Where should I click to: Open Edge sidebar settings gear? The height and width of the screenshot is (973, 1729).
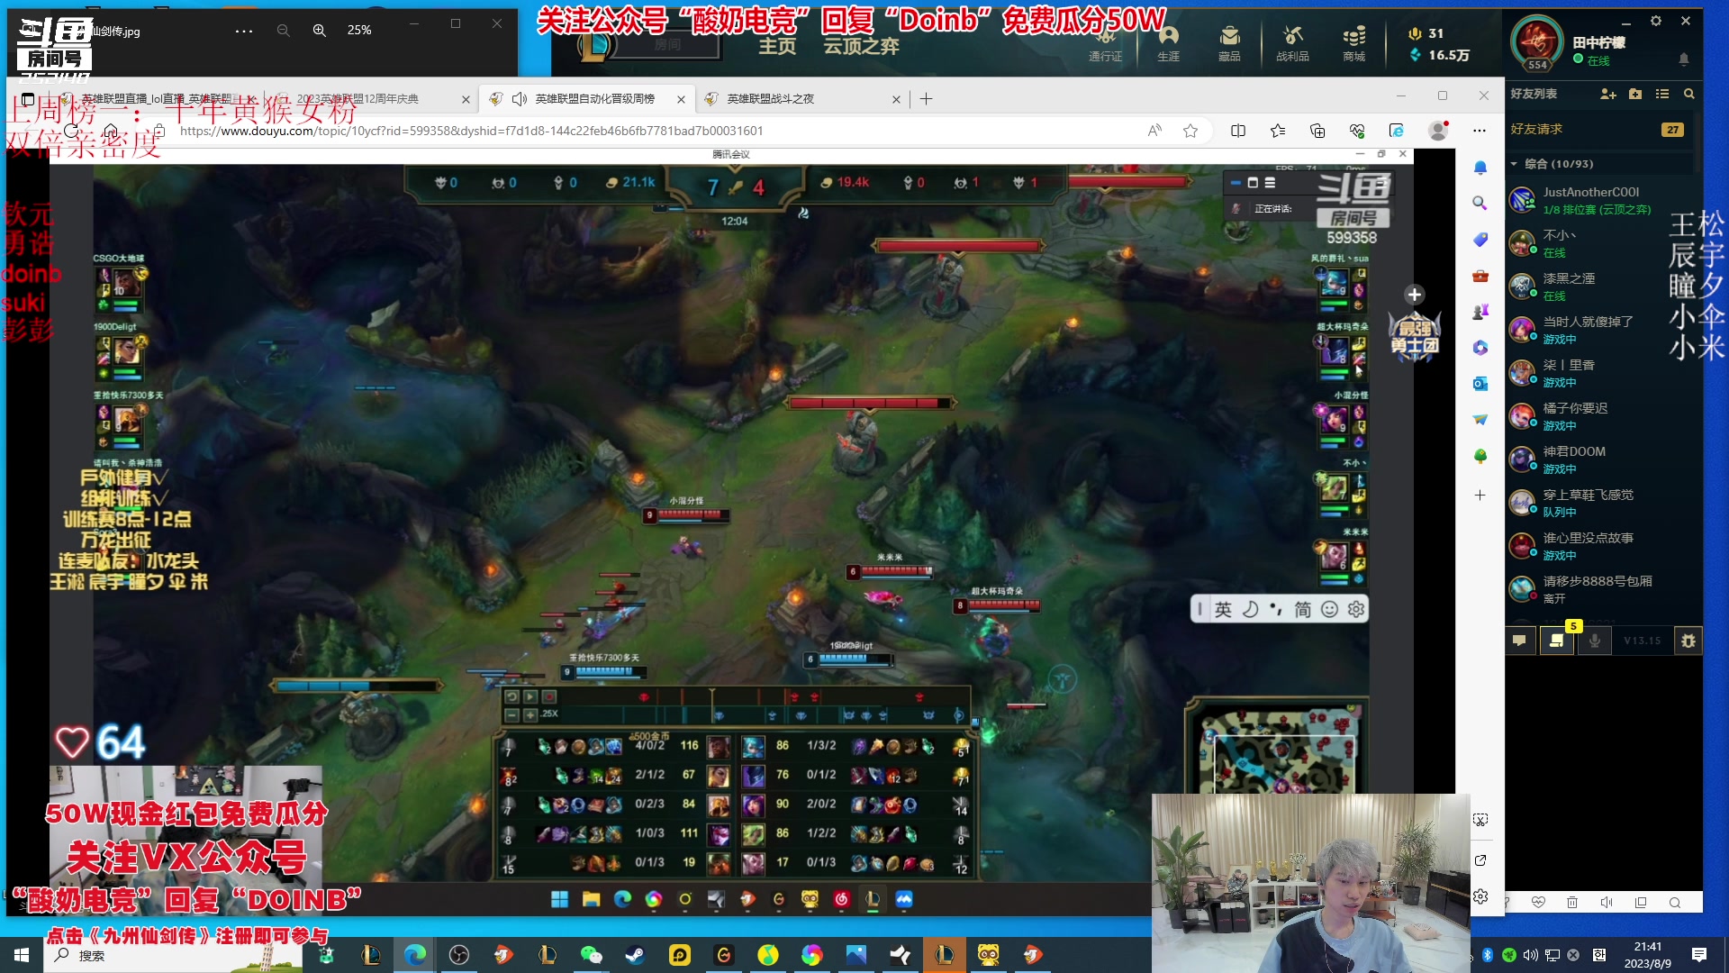pos(1480,896)
